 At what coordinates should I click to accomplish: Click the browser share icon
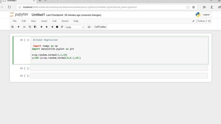click(x=219, y=7)
